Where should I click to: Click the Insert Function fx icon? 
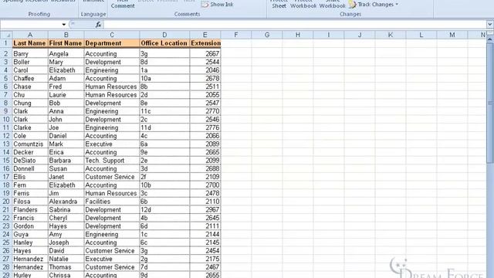coord(98,25)
